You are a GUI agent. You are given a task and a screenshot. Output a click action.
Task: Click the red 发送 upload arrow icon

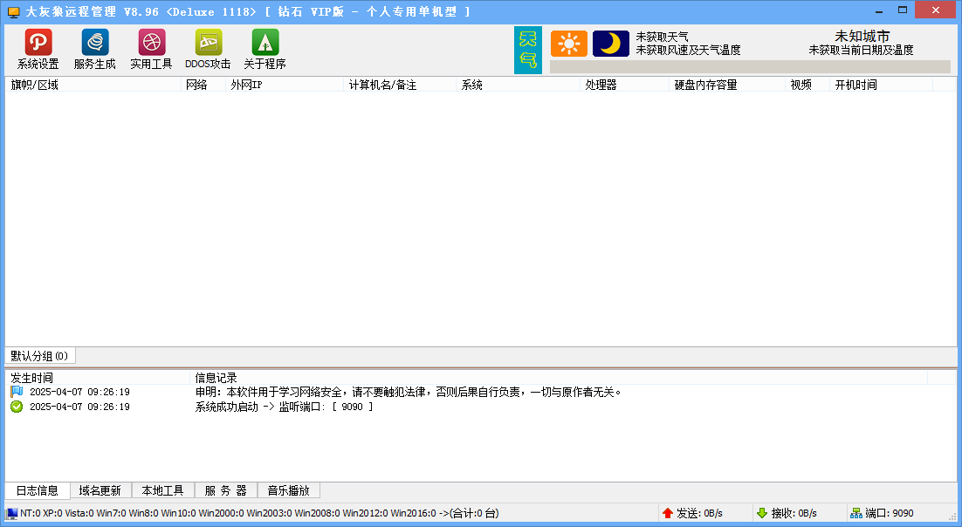(x=668, y=513)
